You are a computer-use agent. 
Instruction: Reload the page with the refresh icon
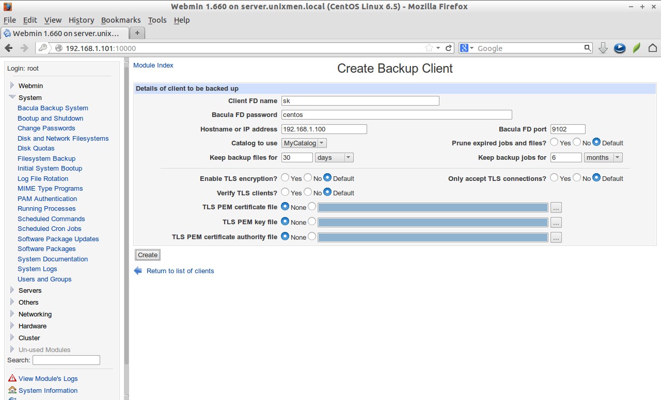click(449, 48)
